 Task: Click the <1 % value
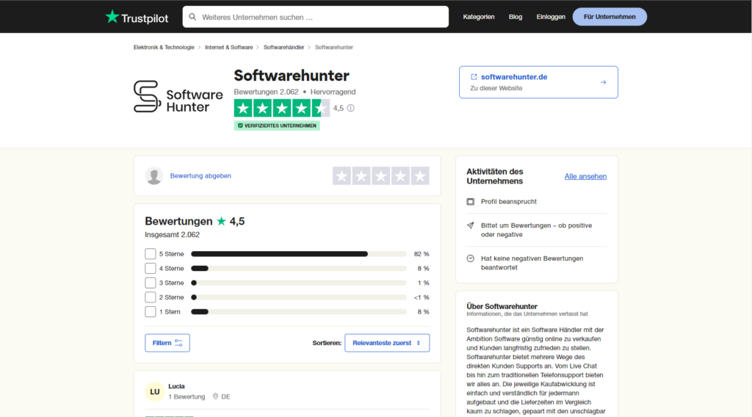pyautogui.click(x=422, y=297)
